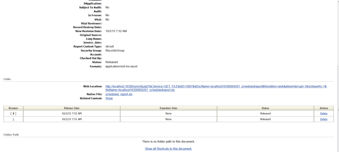Click the Folder Path section heading
Image resolution: width=339 pixels, height=152 pixels.
tap(11, 134)
